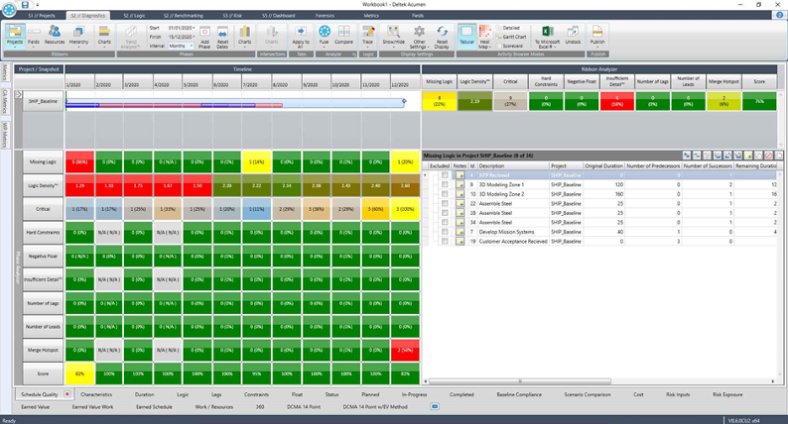Check Excluded box for Assemble Steel Id 28

(x=445, y=213)
